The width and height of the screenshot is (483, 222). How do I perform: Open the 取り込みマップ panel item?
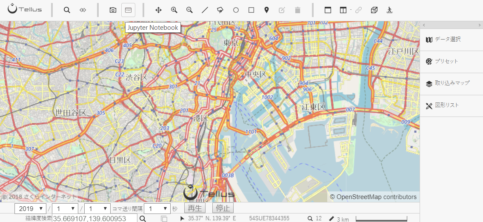451,83
